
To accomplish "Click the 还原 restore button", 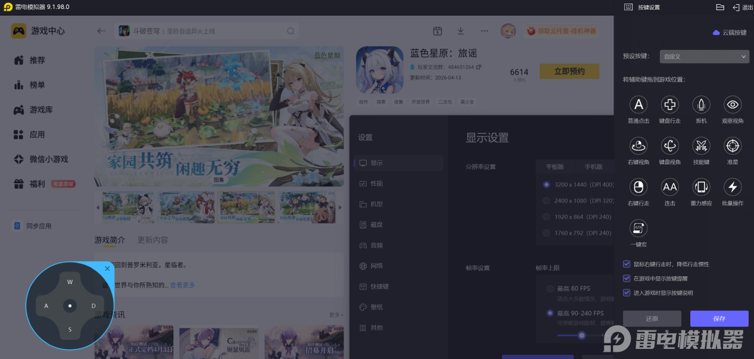I will [x=652, y=319].
